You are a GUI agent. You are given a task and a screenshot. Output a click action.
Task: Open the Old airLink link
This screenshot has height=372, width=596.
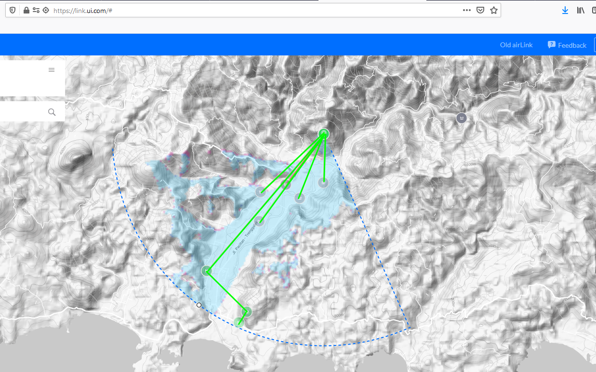click(516, 45)
